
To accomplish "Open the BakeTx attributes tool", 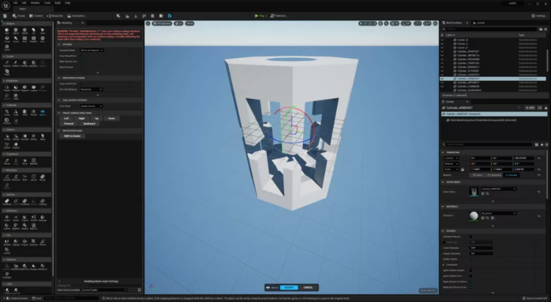I will click(x=34, y=227).
